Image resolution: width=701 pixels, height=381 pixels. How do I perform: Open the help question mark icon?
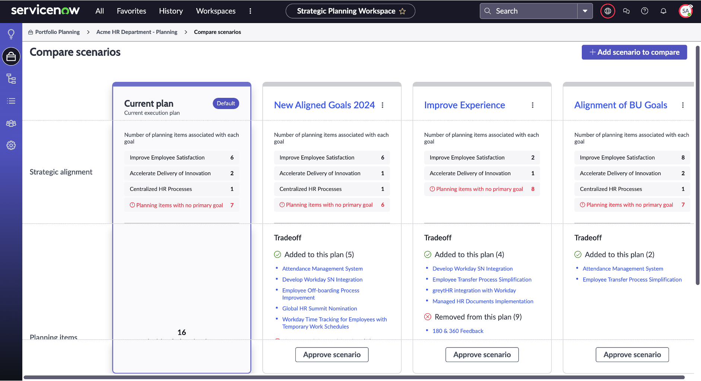tap(645, 11)
